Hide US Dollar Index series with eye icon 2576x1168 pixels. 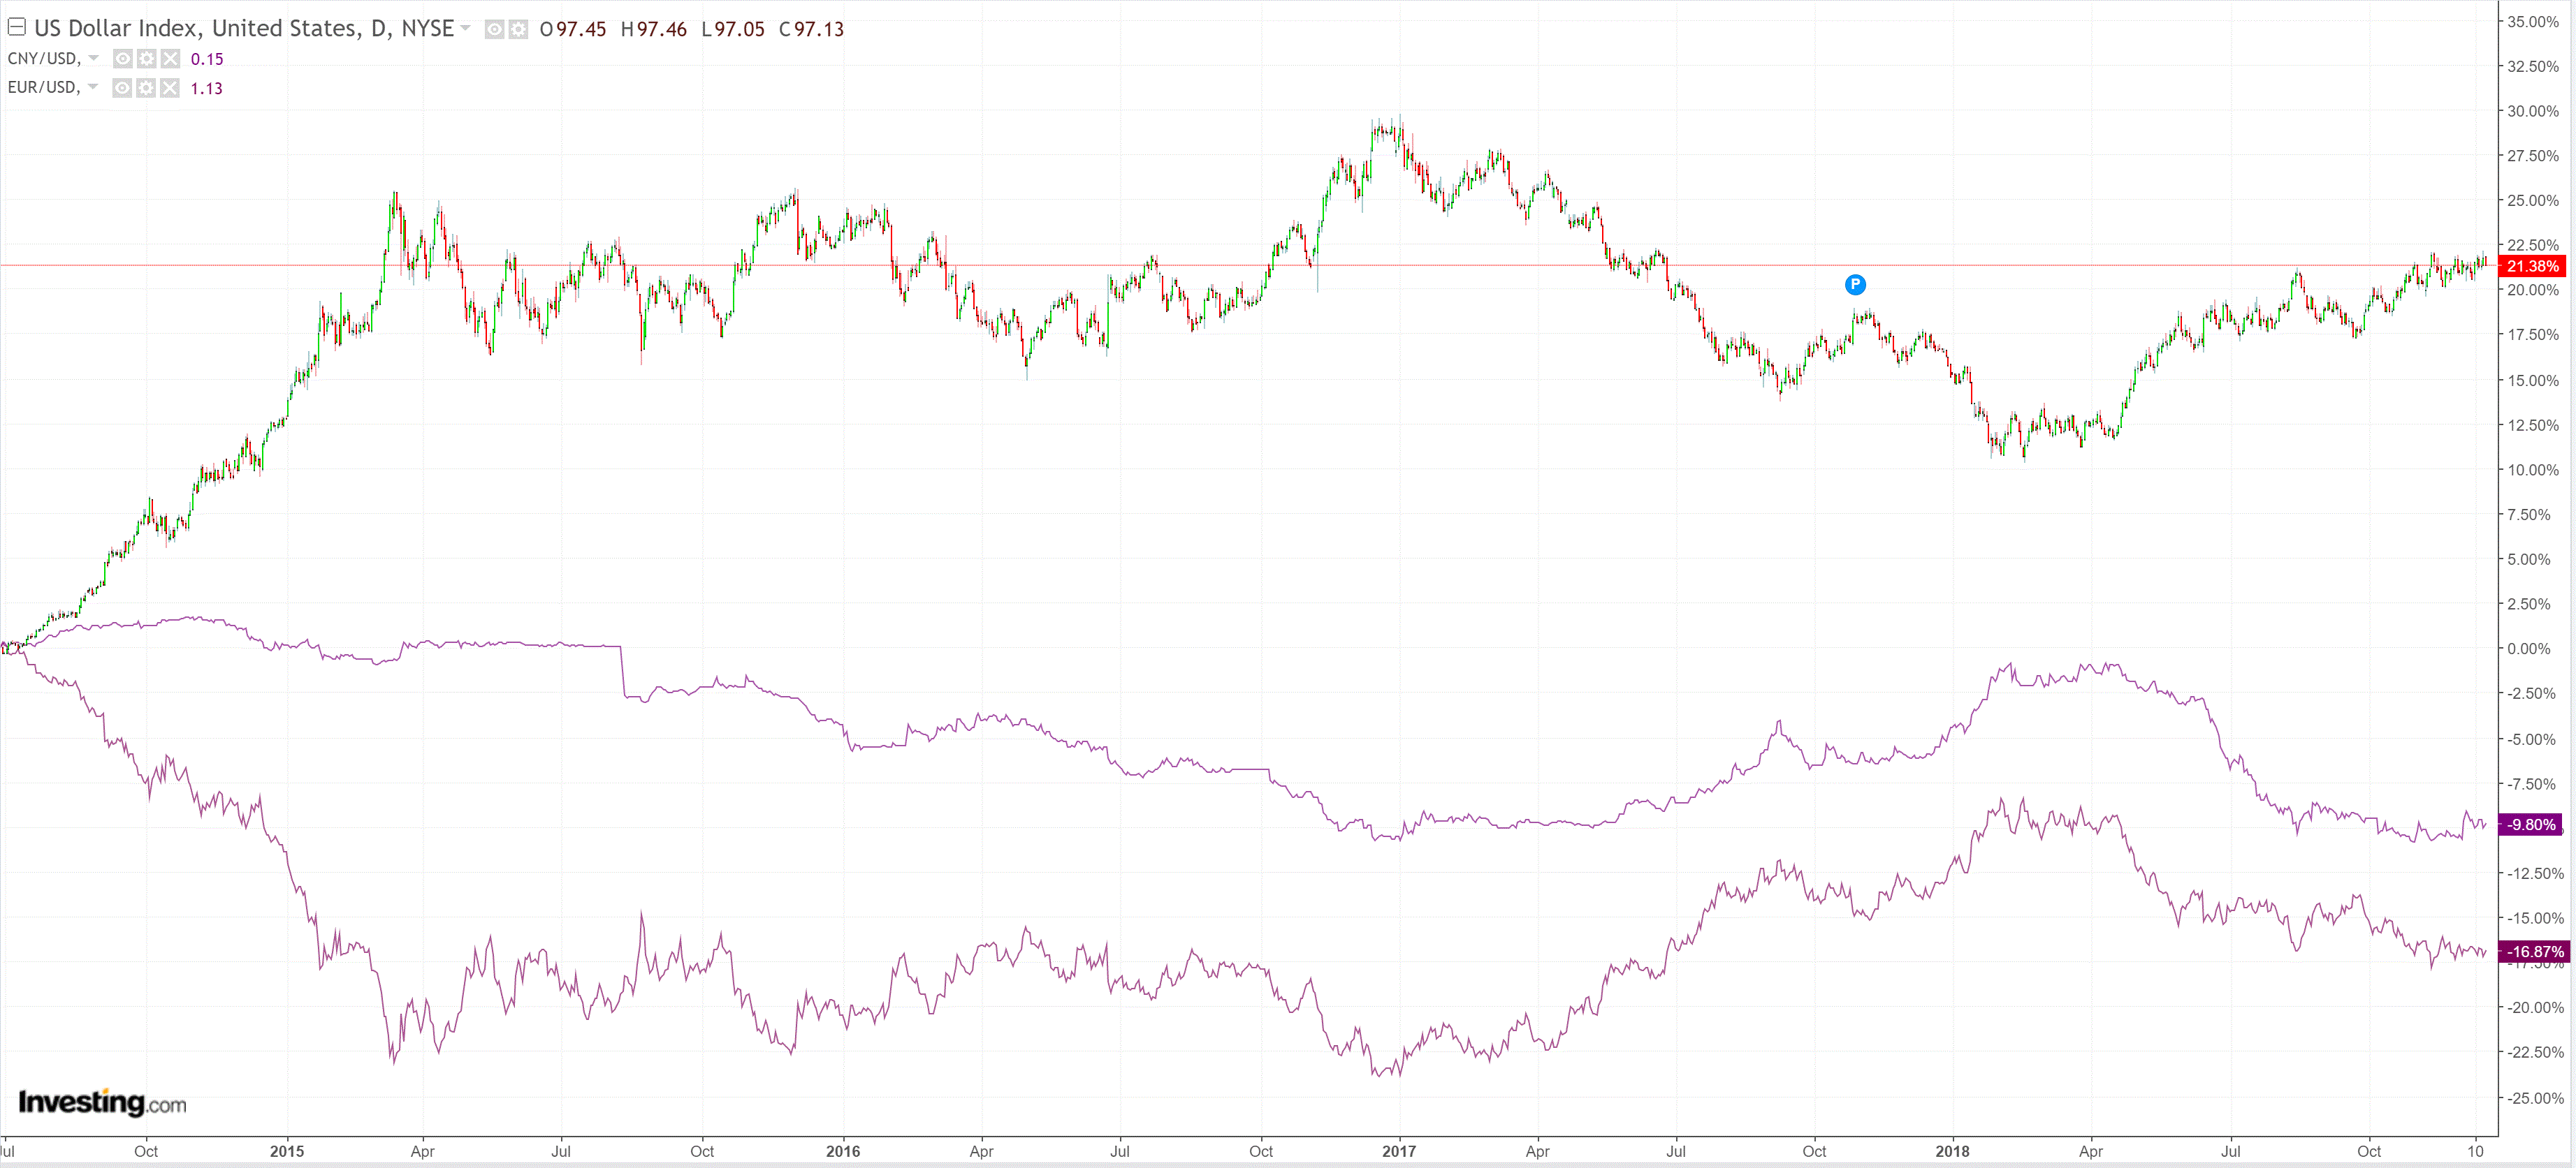pyautogui.click(x=494, y=29)
